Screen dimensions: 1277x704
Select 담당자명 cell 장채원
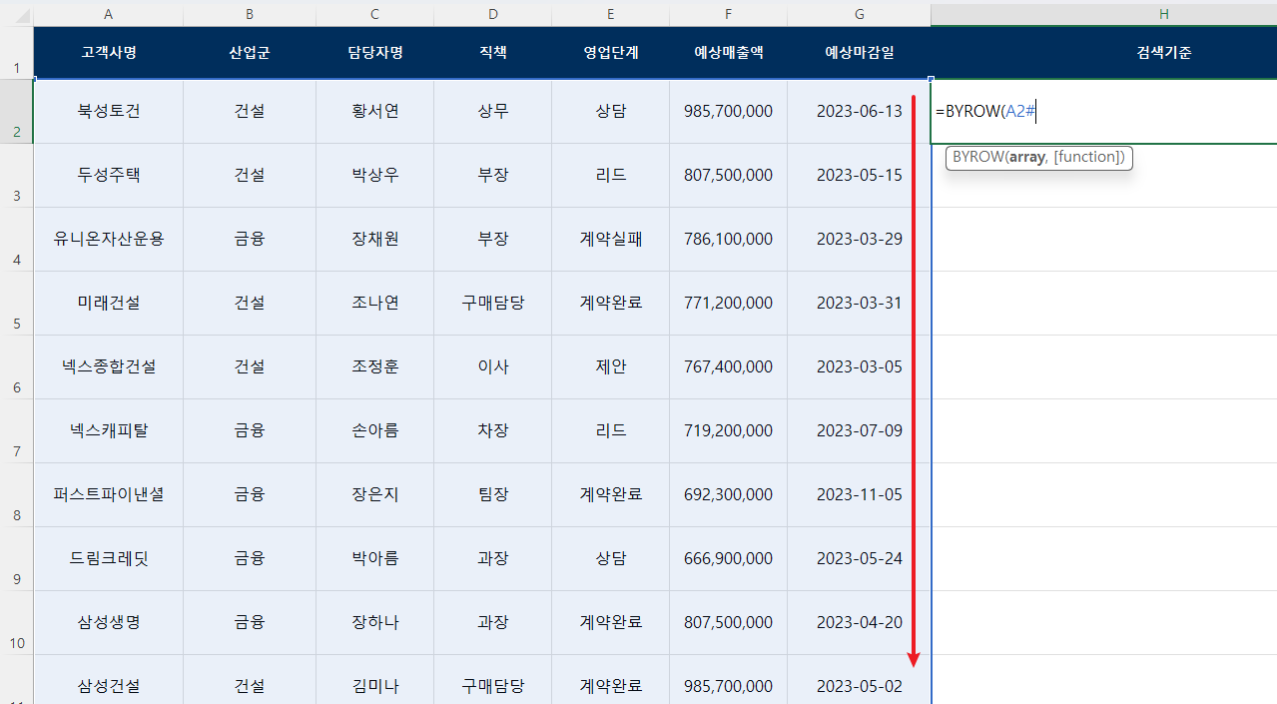(x=374, y=239)
